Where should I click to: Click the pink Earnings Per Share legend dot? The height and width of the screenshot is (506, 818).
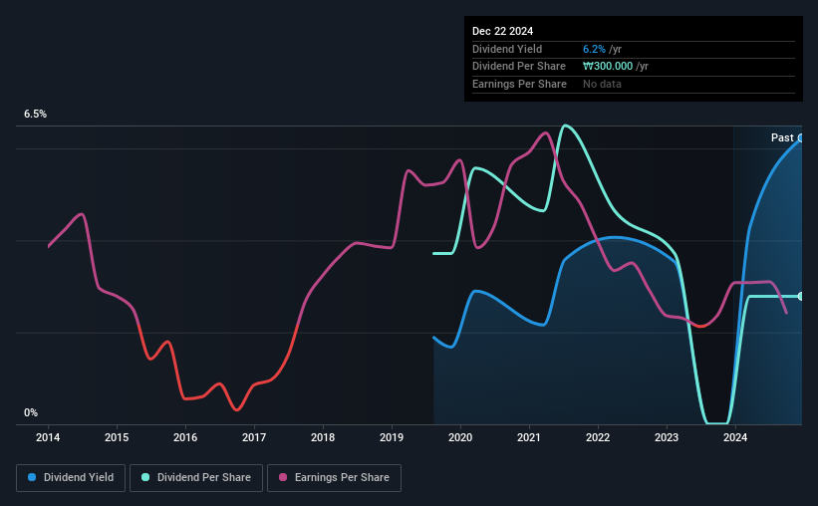[283, 477]
